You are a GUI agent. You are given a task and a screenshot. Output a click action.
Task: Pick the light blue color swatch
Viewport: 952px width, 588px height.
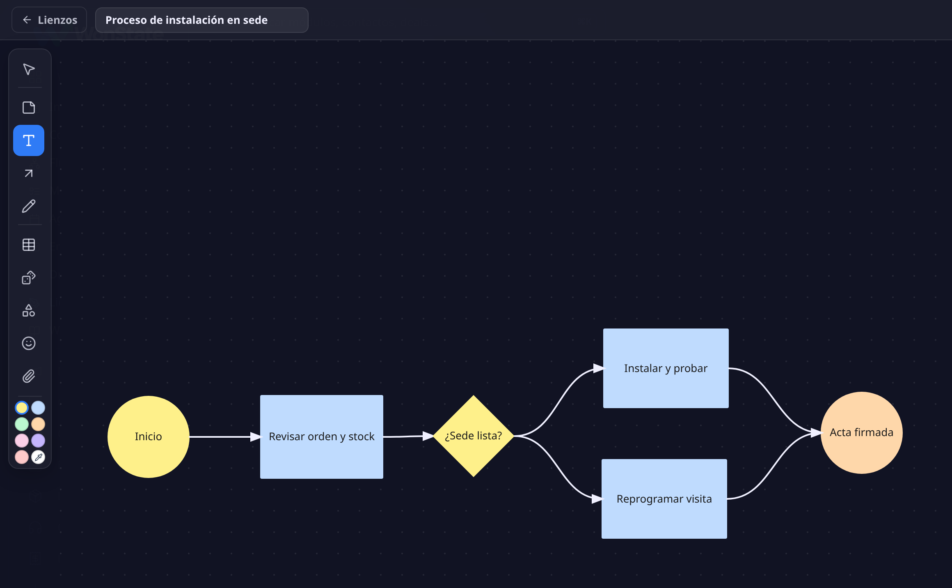point(38,408)
